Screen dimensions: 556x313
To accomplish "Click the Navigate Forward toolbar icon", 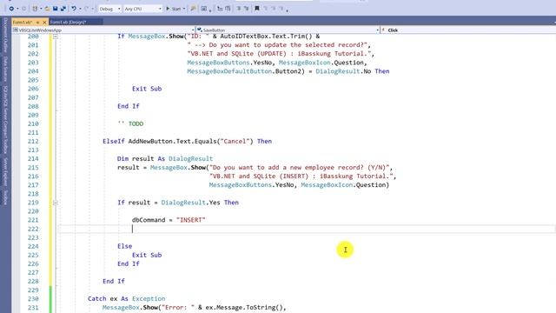I will tap(23, 9).
